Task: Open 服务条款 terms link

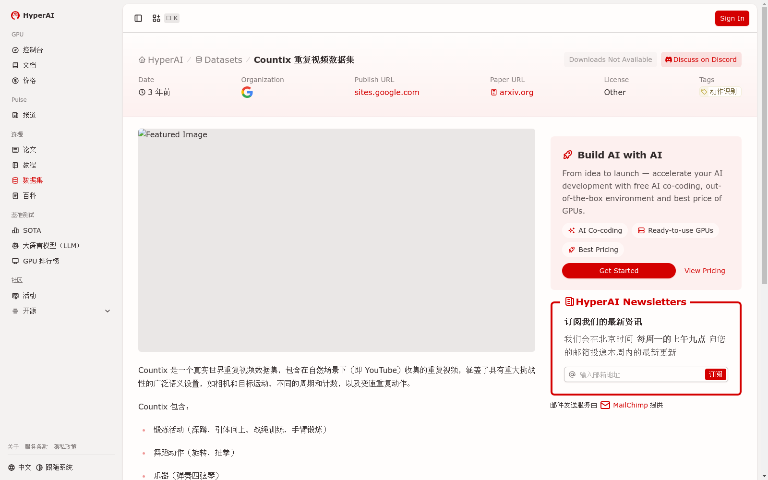Action: 36,447
